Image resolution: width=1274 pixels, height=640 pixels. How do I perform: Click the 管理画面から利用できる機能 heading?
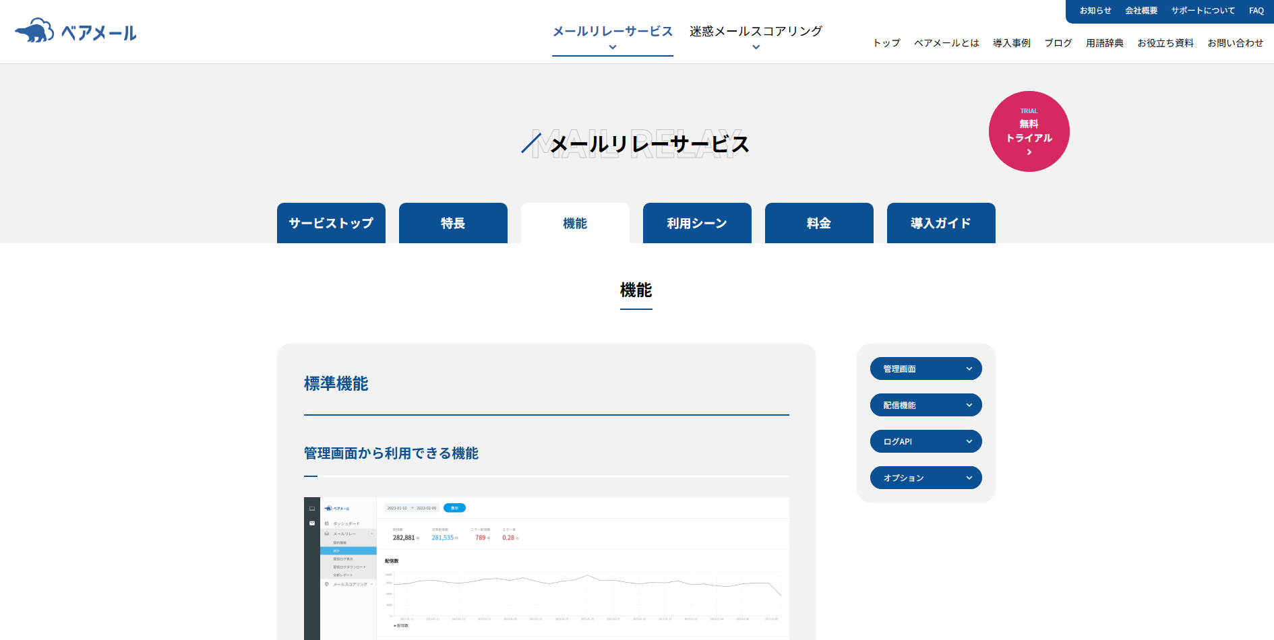point(391,453)
